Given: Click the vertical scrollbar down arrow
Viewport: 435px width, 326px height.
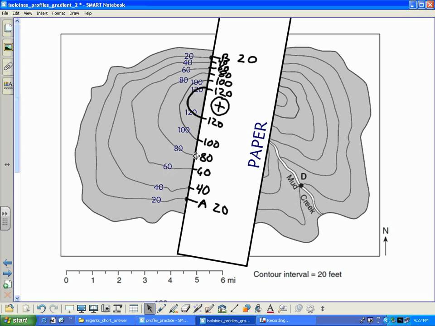Looking at the screenshot, I should tap(17, 298).
